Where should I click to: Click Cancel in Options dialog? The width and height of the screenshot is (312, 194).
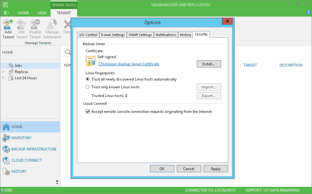coord(189,169)
